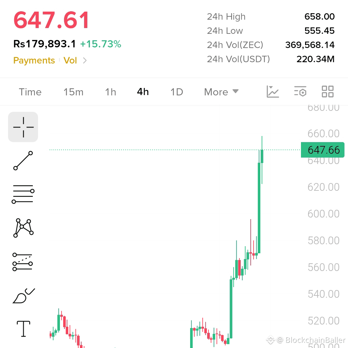Select the XABCD pattern tool
The height and width of the screenshot is (348, 348).
23,228
